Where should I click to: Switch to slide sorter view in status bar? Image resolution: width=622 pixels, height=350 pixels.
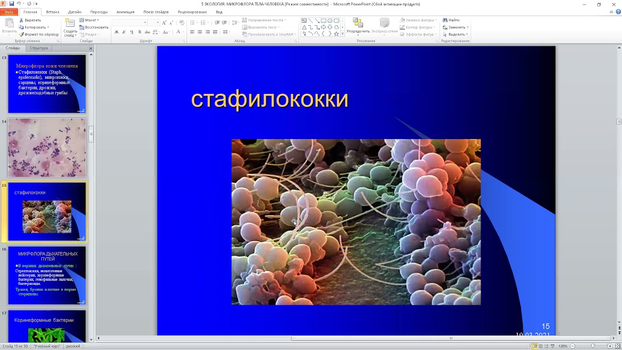tap(540, 346)
